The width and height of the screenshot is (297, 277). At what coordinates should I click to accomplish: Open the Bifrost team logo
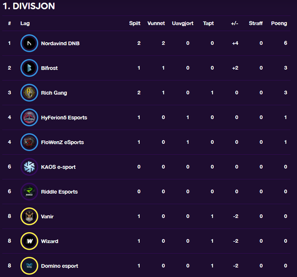point(29,68)
